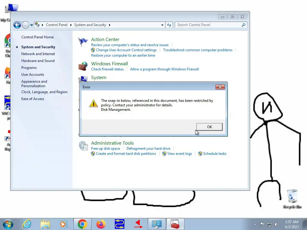Viewport: 307px width, 230px height.
Task: Click the Control Panel icon in the address bar
Action: [x=37, y=25]
